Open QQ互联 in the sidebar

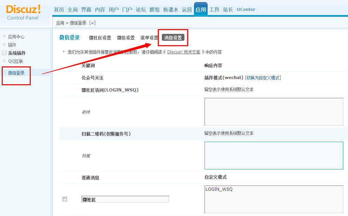pyautogui.click(x=15, y=61)
